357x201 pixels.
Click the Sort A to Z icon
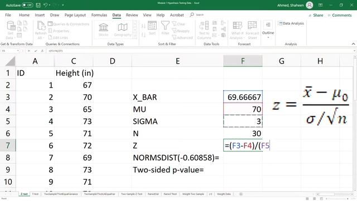[143, 26]
